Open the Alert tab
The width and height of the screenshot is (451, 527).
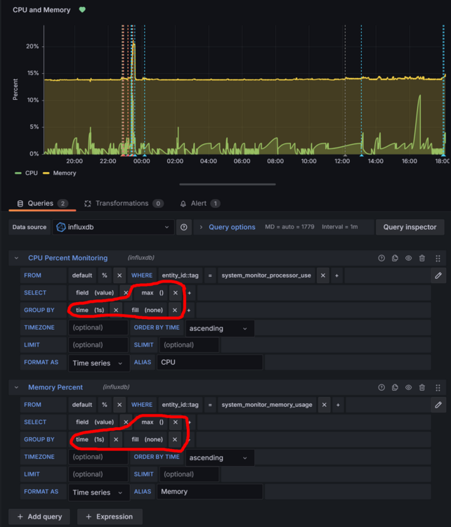198,204
